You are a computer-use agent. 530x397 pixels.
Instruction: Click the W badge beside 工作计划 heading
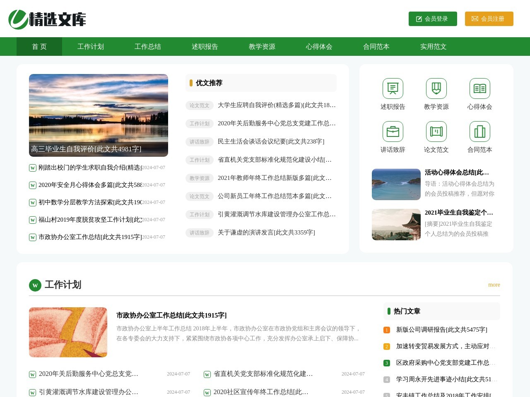(x=35, y=285)
